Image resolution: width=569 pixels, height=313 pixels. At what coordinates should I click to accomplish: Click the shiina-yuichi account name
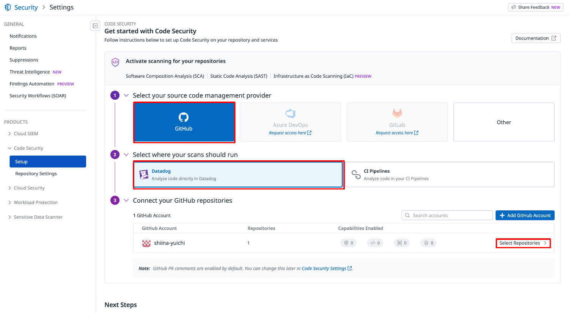coord(170,243)
